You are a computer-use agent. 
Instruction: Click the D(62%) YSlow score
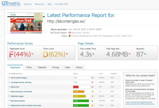pos(54,54)
